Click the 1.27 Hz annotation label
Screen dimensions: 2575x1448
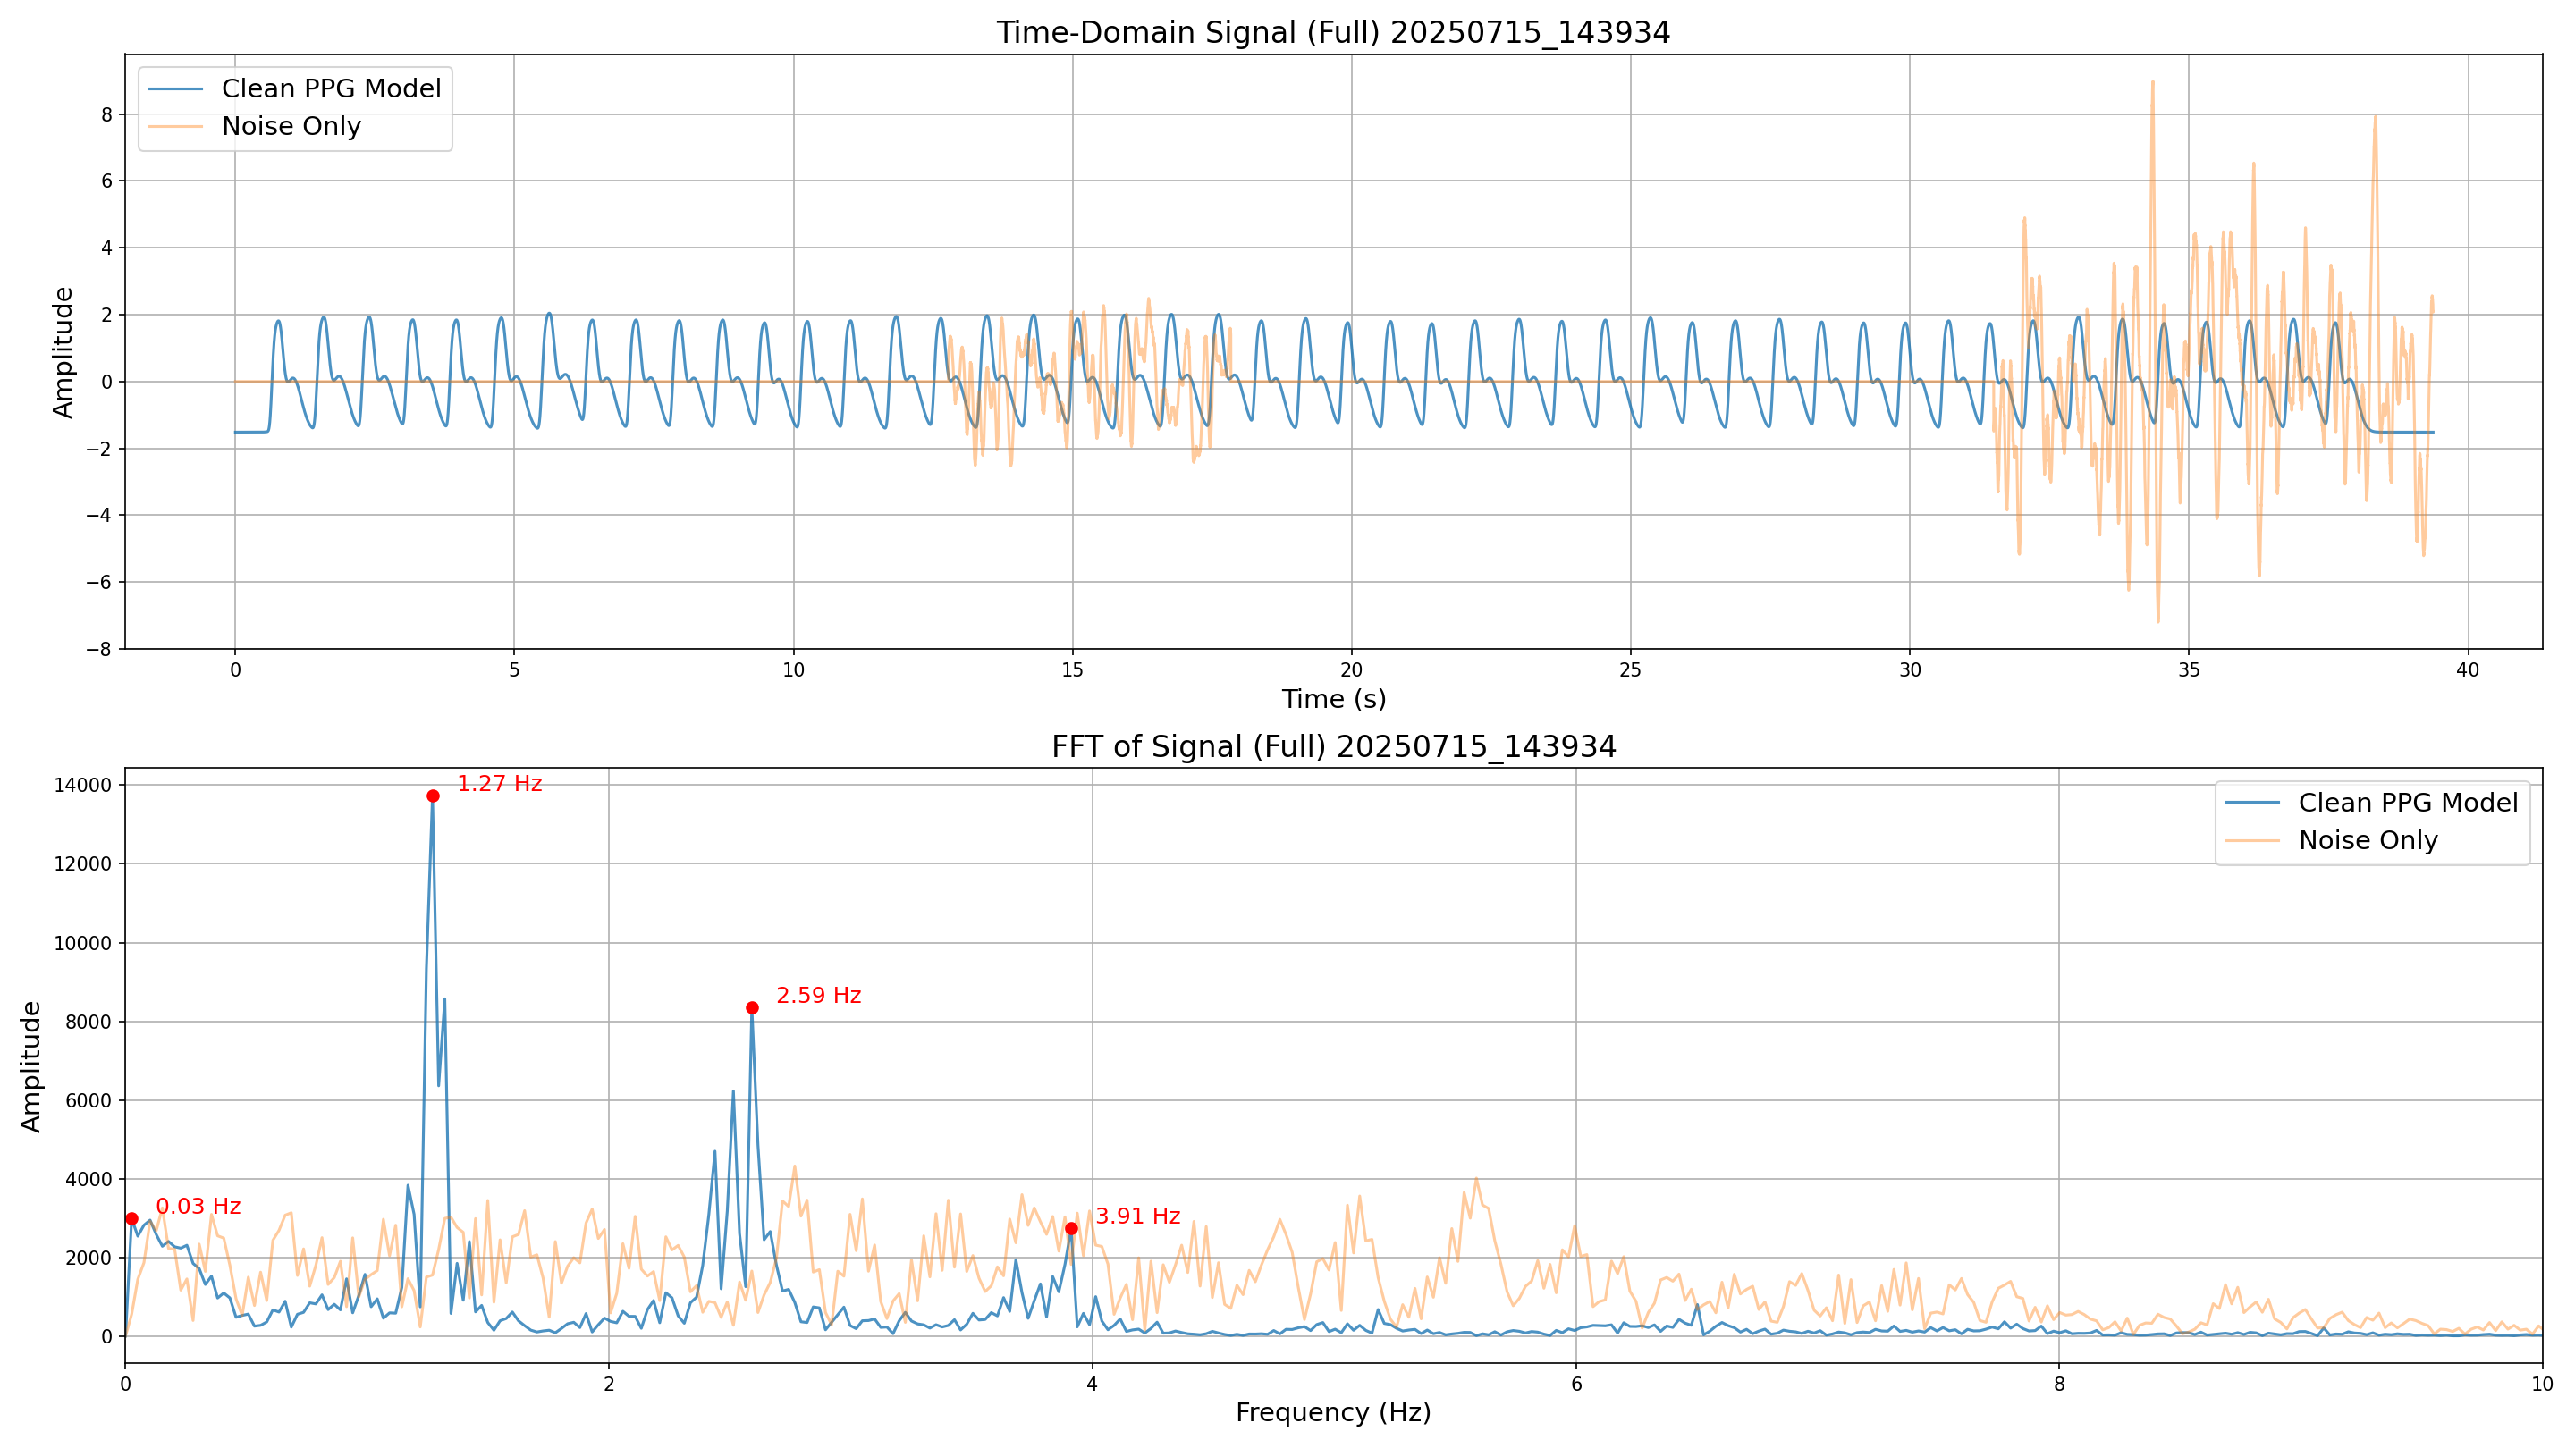[499, 784]
